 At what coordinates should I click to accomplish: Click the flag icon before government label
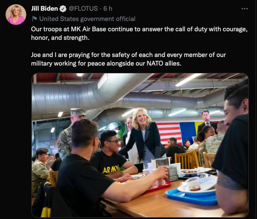pos(34,18)
